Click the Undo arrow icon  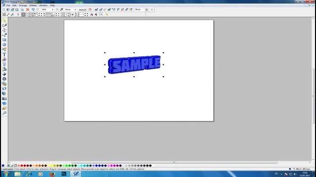click(33, 9)
